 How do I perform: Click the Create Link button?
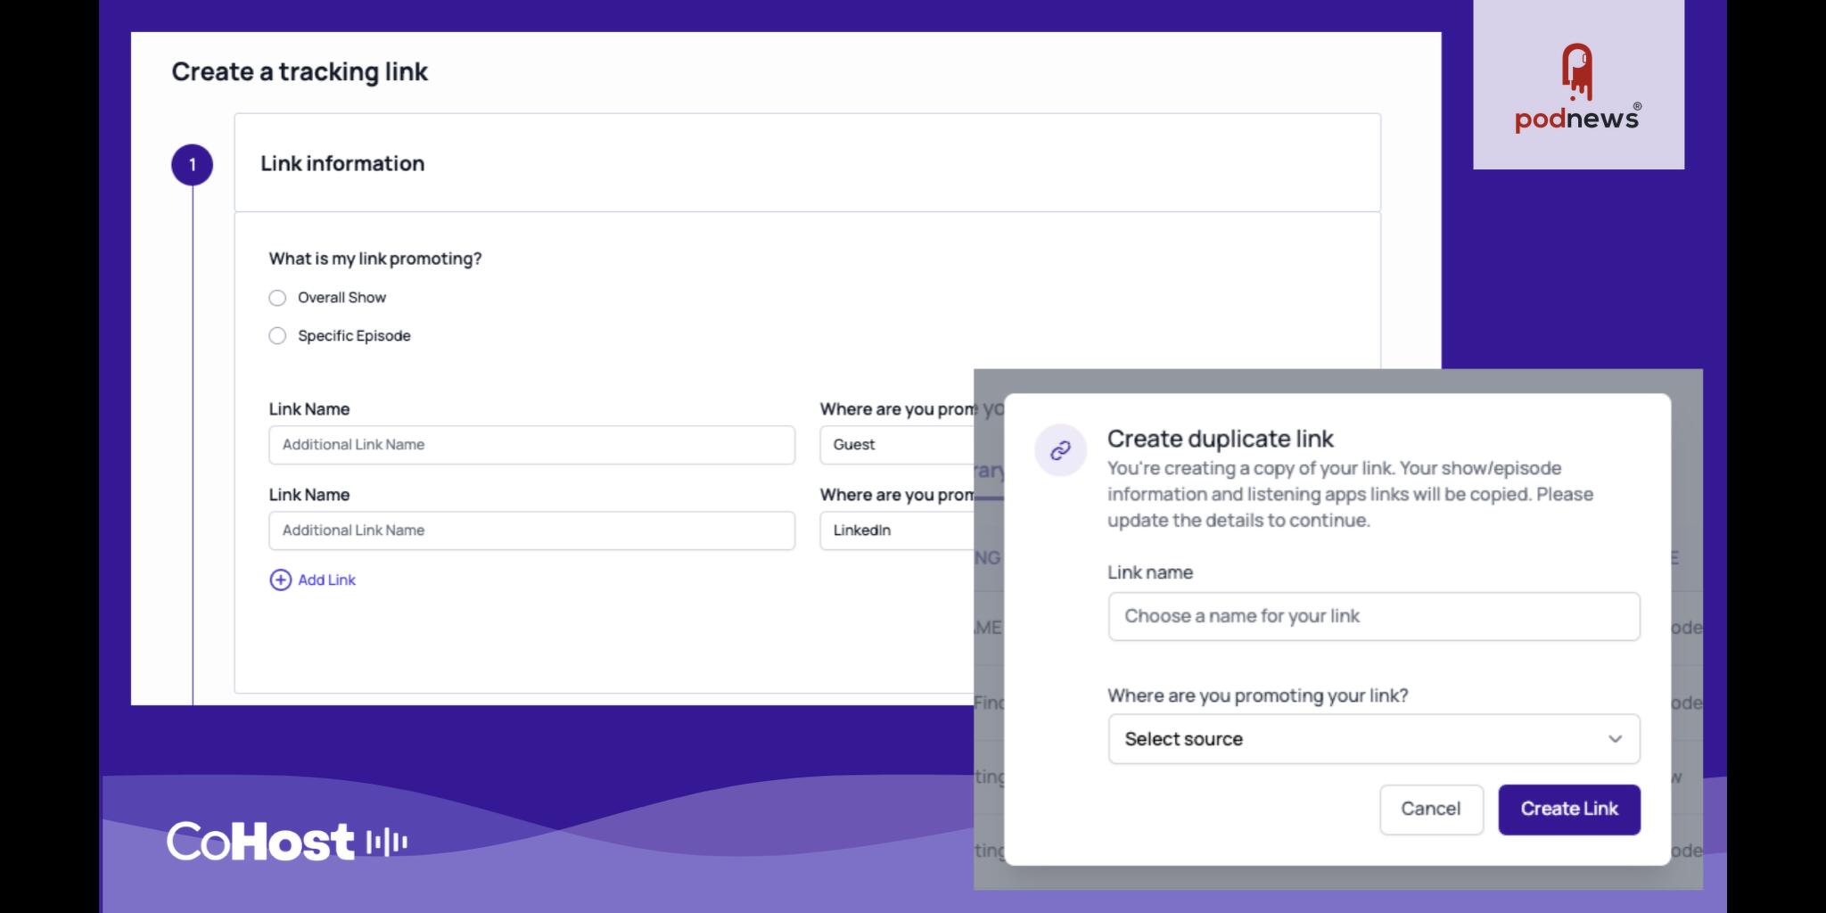coord(1569,810)
